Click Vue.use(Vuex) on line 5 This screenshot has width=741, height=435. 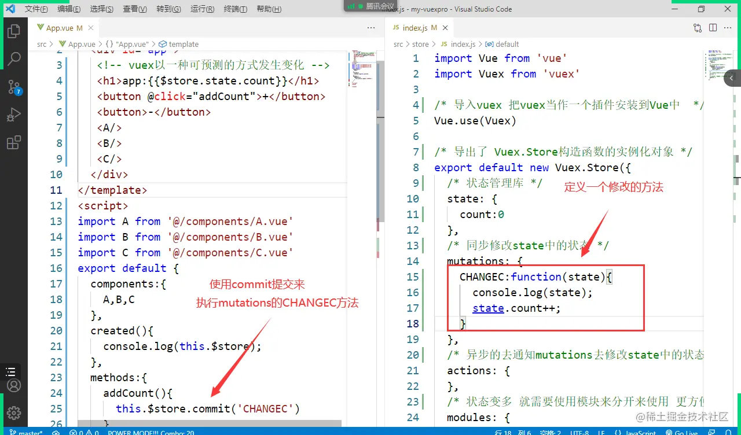click(475, 121)
